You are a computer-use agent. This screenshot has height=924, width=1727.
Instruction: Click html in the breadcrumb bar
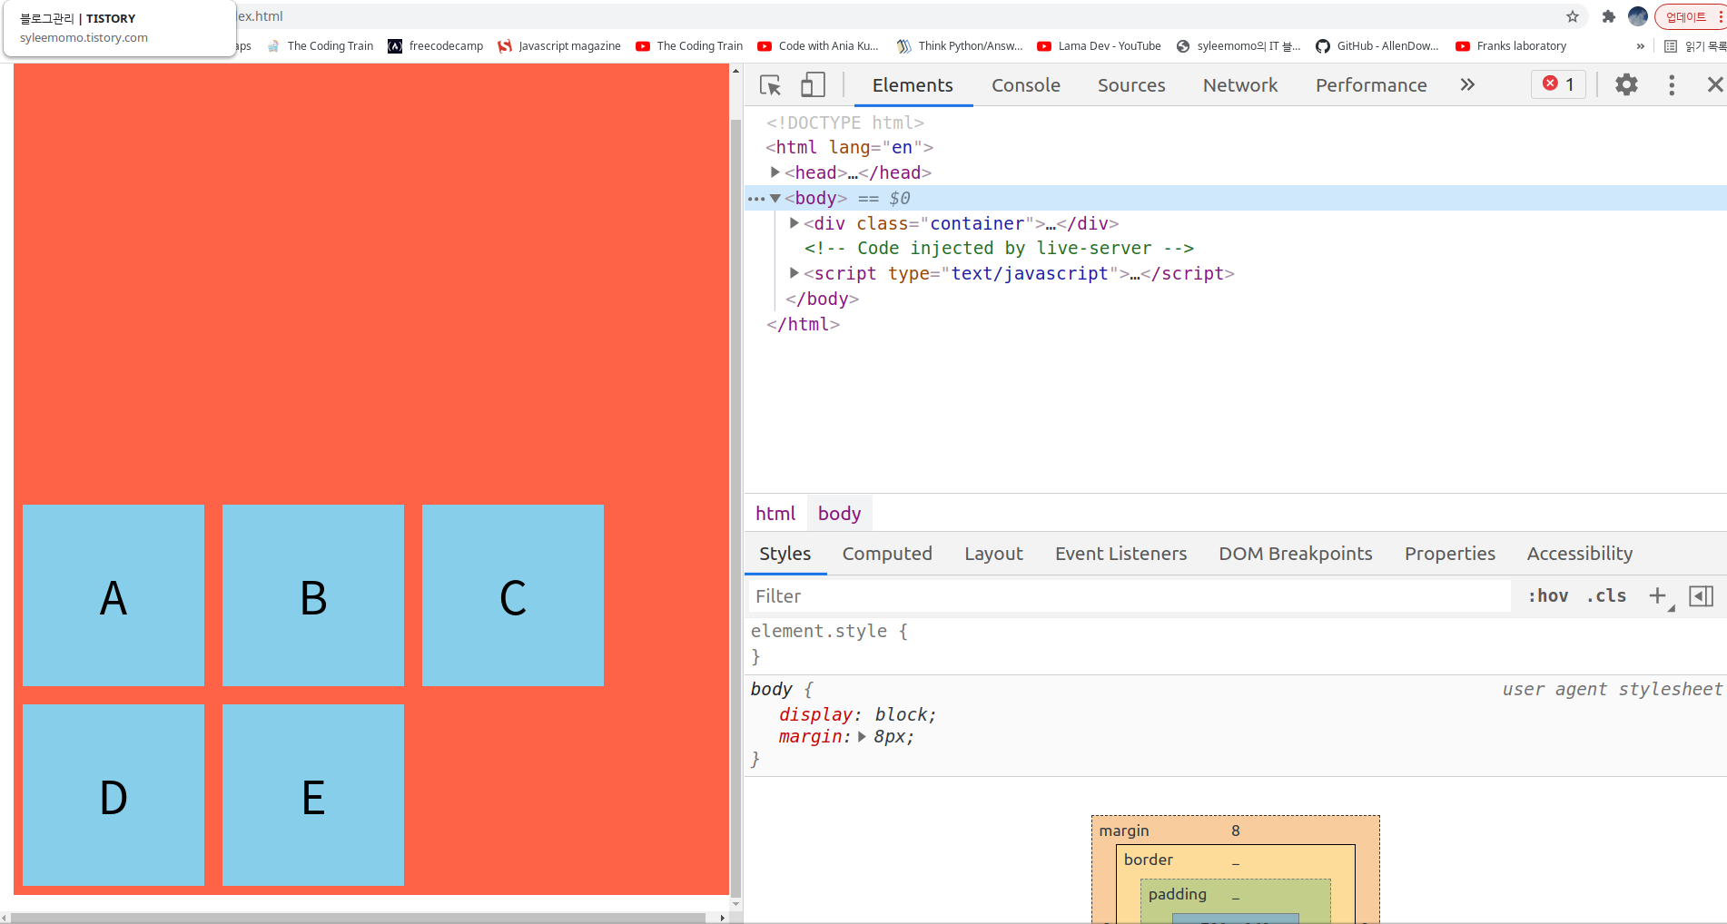pyautogui.click(x=775, y=514)
